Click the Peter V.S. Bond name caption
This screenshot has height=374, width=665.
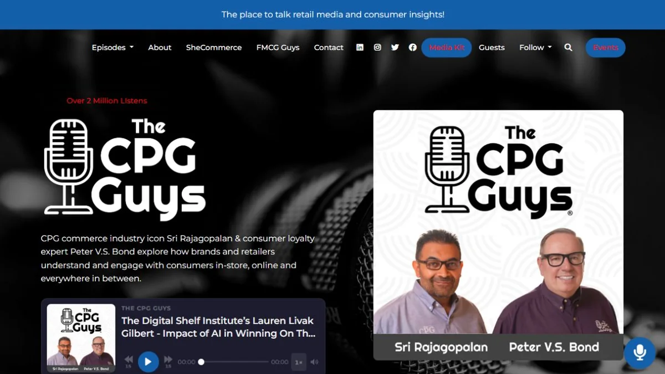point(554,347)
